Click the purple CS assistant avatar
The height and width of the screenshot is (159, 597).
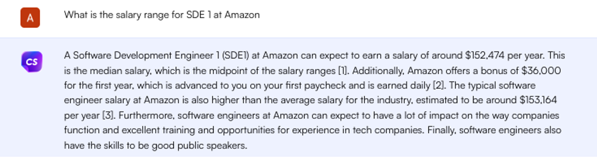click(32, 62)
